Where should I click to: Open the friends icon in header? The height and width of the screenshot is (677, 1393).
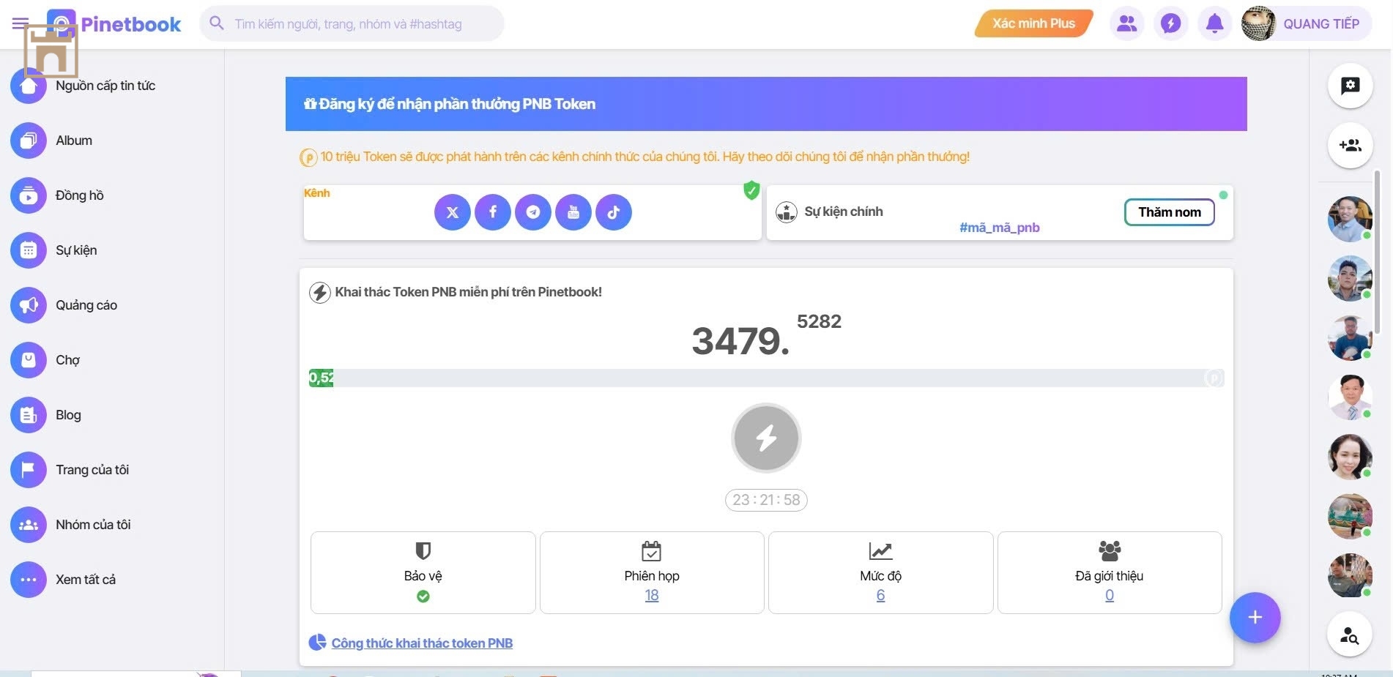[x=1126, y=23]
